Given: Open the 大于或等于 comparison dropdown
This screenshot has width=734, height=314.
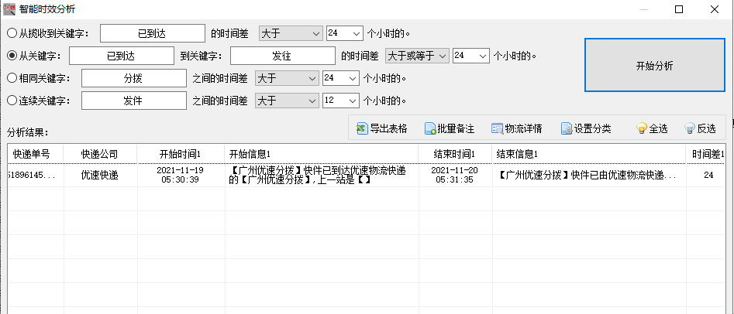Looking at the screenshot, I should click(417, 56).
